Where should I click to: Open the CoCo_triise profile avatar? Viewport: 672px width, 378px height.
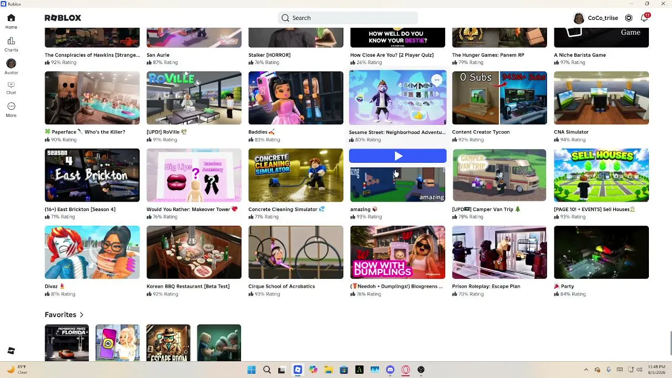tap(579, 18)
